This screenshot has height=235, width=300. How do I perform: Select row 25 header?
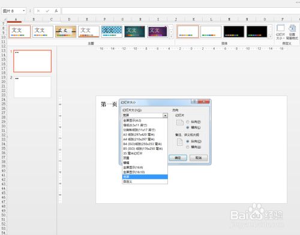tap(4, 104)
